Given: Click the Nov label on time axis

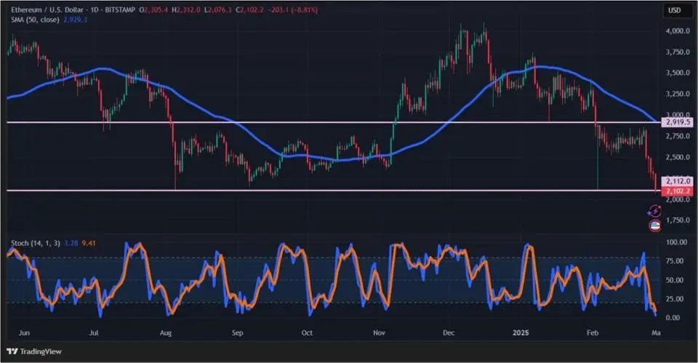Looking at the screenshot, I should 380,332.
